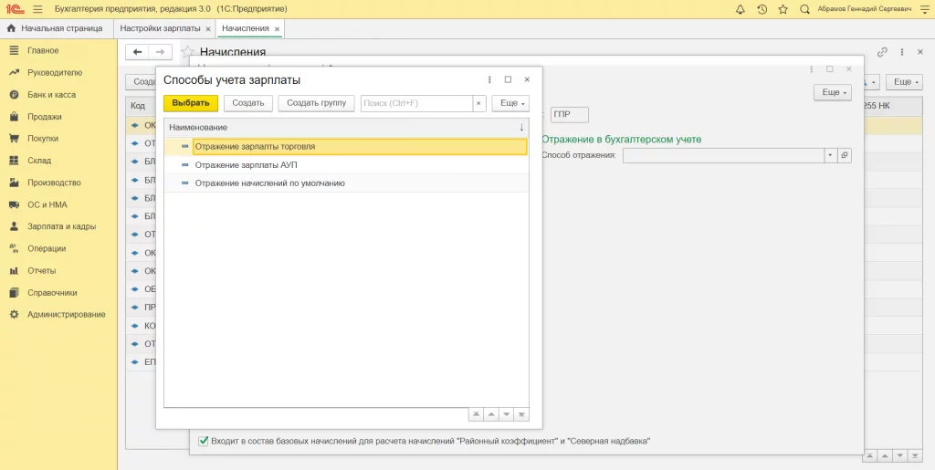Image resolution: width=935 pixels, height=470 pixels.
Task: Click the search magnifier in title bar
Action: (x=804, y=9)
